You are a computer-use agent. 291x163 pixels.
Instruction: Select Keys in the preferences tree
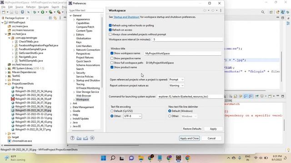79,42
